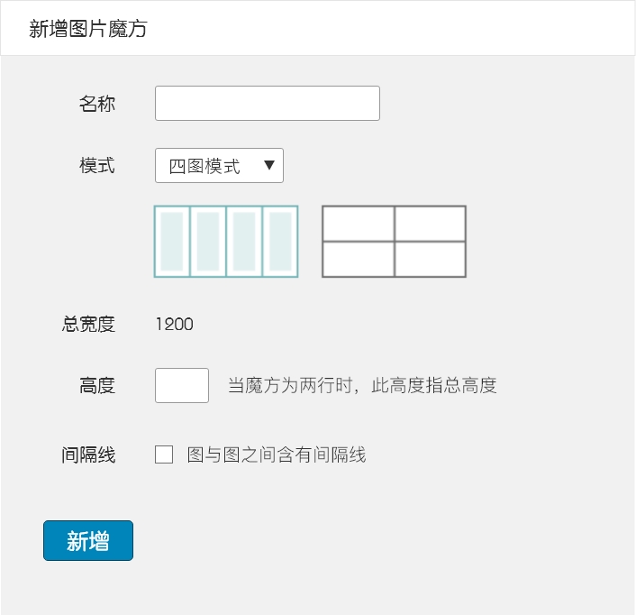Select bottom-right cell of the 2x2 grid layout
This screenshot has height=615, width=636.
(x=430, y=259)
